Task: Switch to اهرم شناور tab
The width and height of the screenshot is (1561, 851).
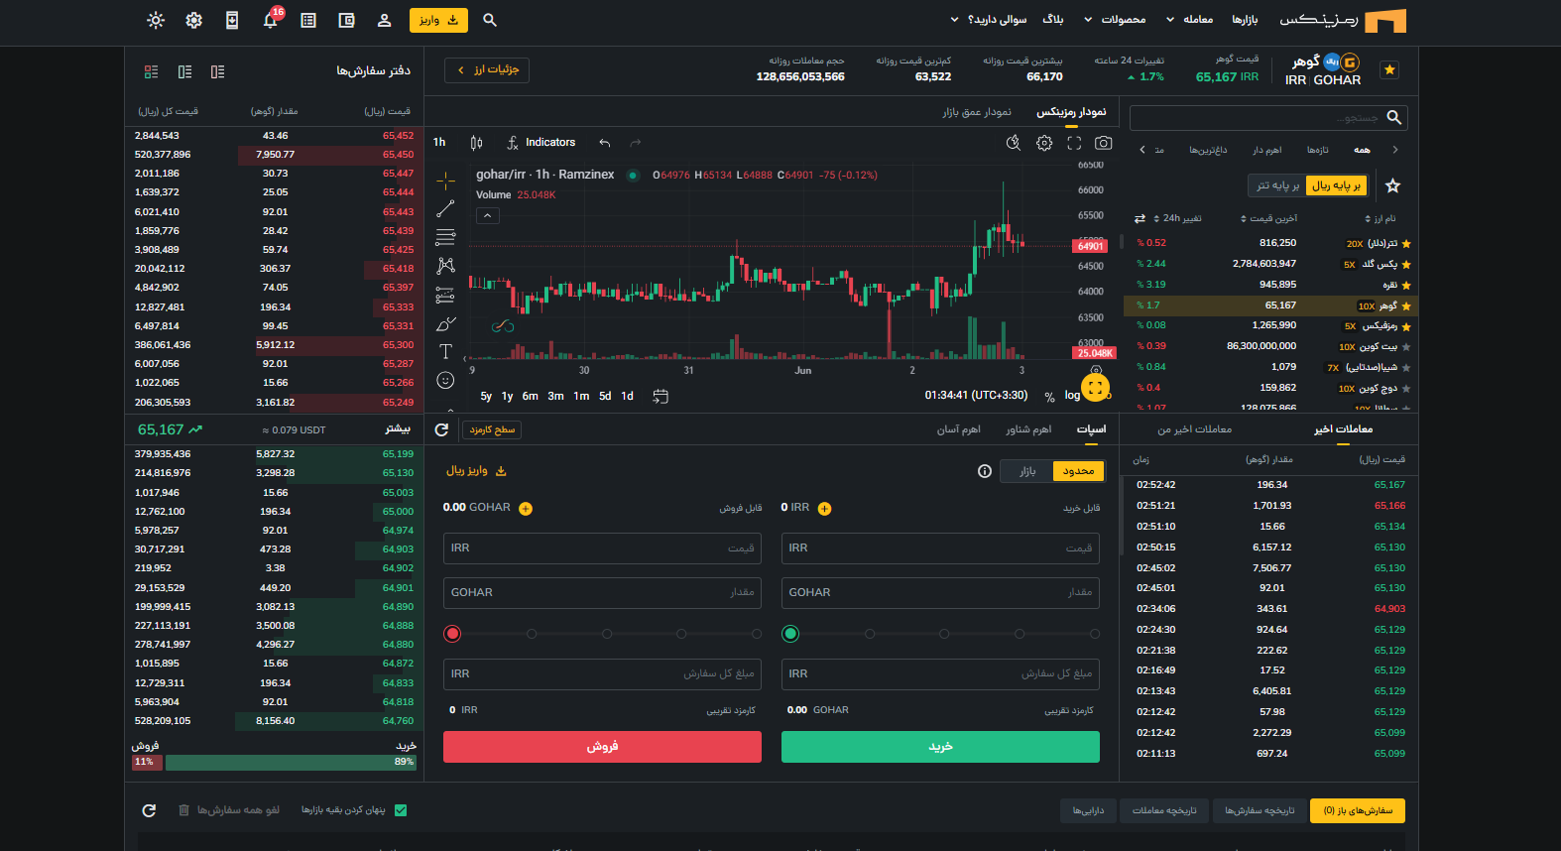Action: click(x=1028, y=429)
